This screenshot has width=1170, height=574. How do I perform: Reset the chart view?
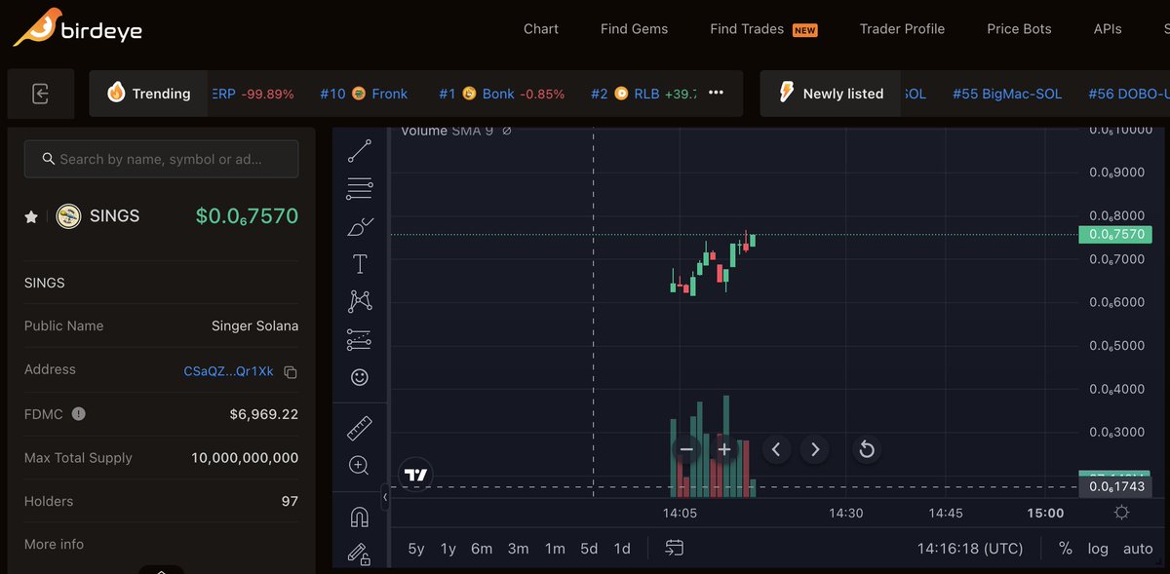(866, 449)
